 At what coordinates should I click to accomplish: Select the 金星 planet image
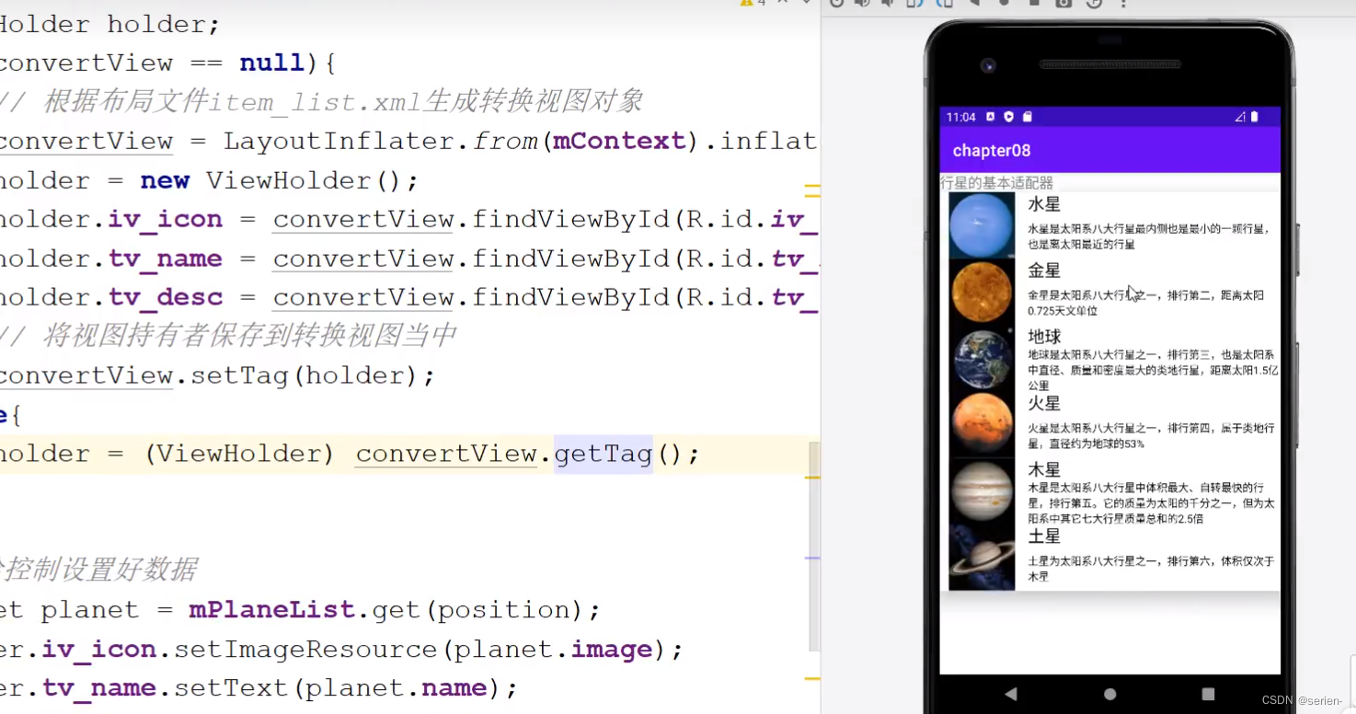coord(982,292)
